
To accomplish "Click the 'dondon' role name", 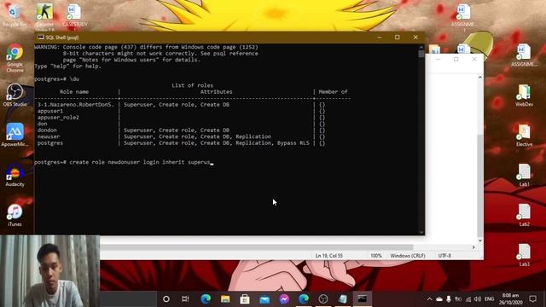I will (47, 130).
